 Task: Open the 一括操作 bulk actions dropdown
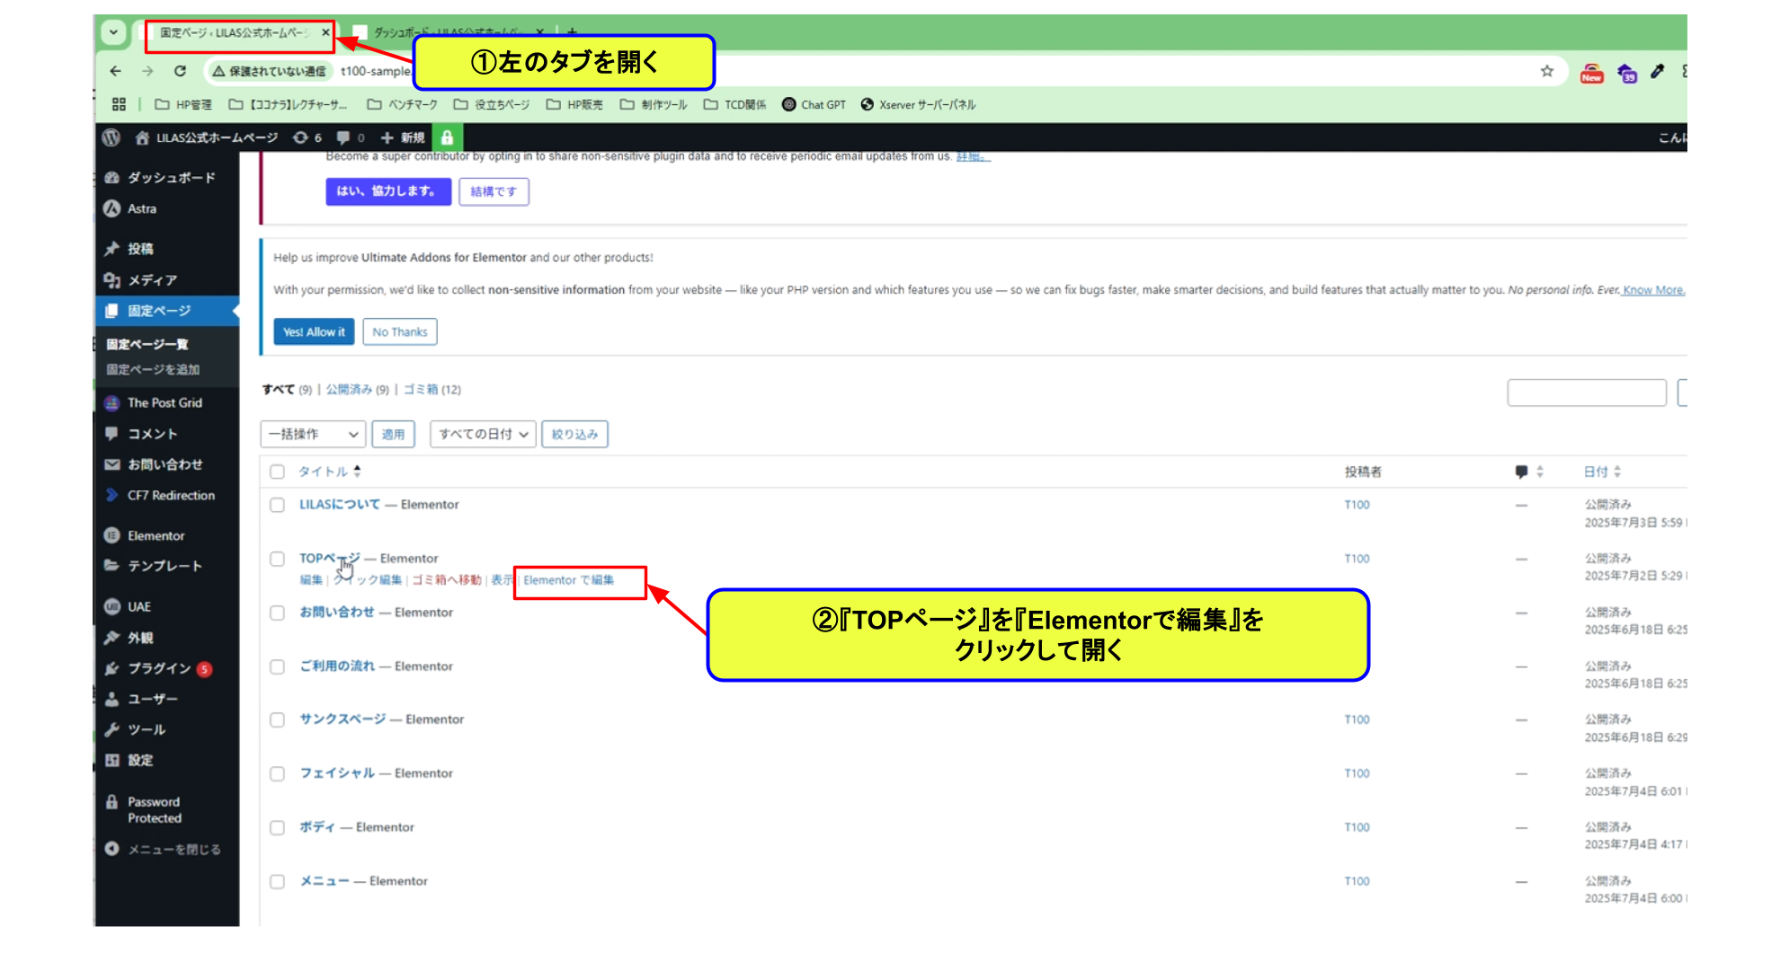tap(313, 434)
